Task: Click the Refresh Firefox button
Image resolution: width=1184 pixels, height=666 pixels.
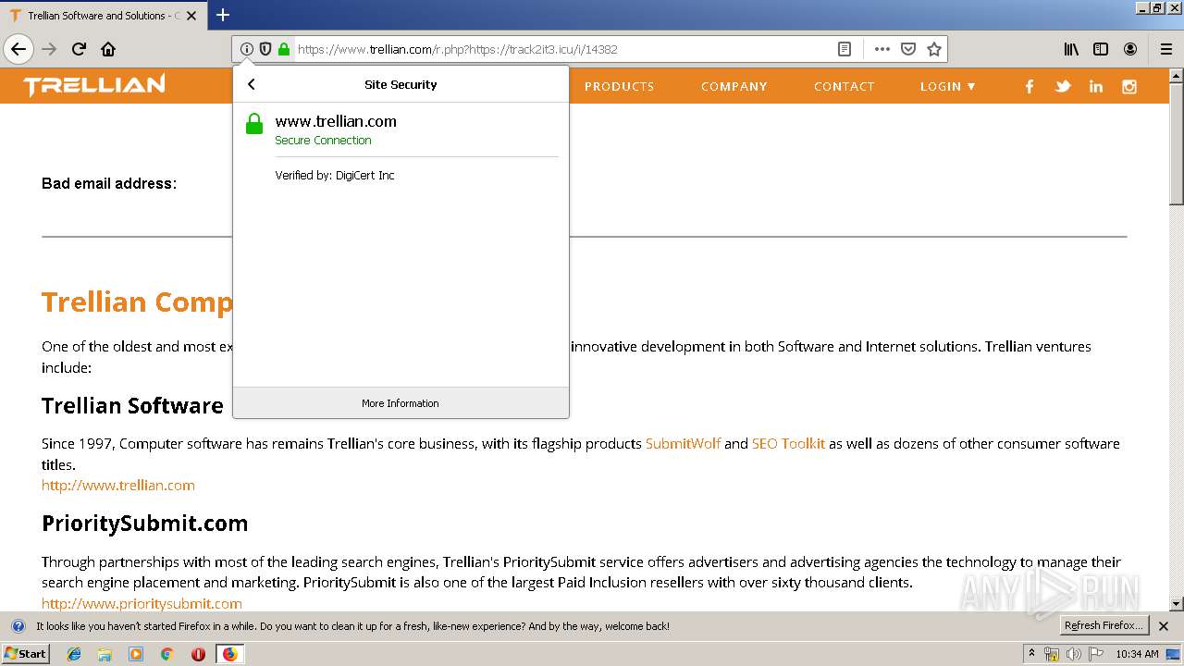Action: 1104,626
